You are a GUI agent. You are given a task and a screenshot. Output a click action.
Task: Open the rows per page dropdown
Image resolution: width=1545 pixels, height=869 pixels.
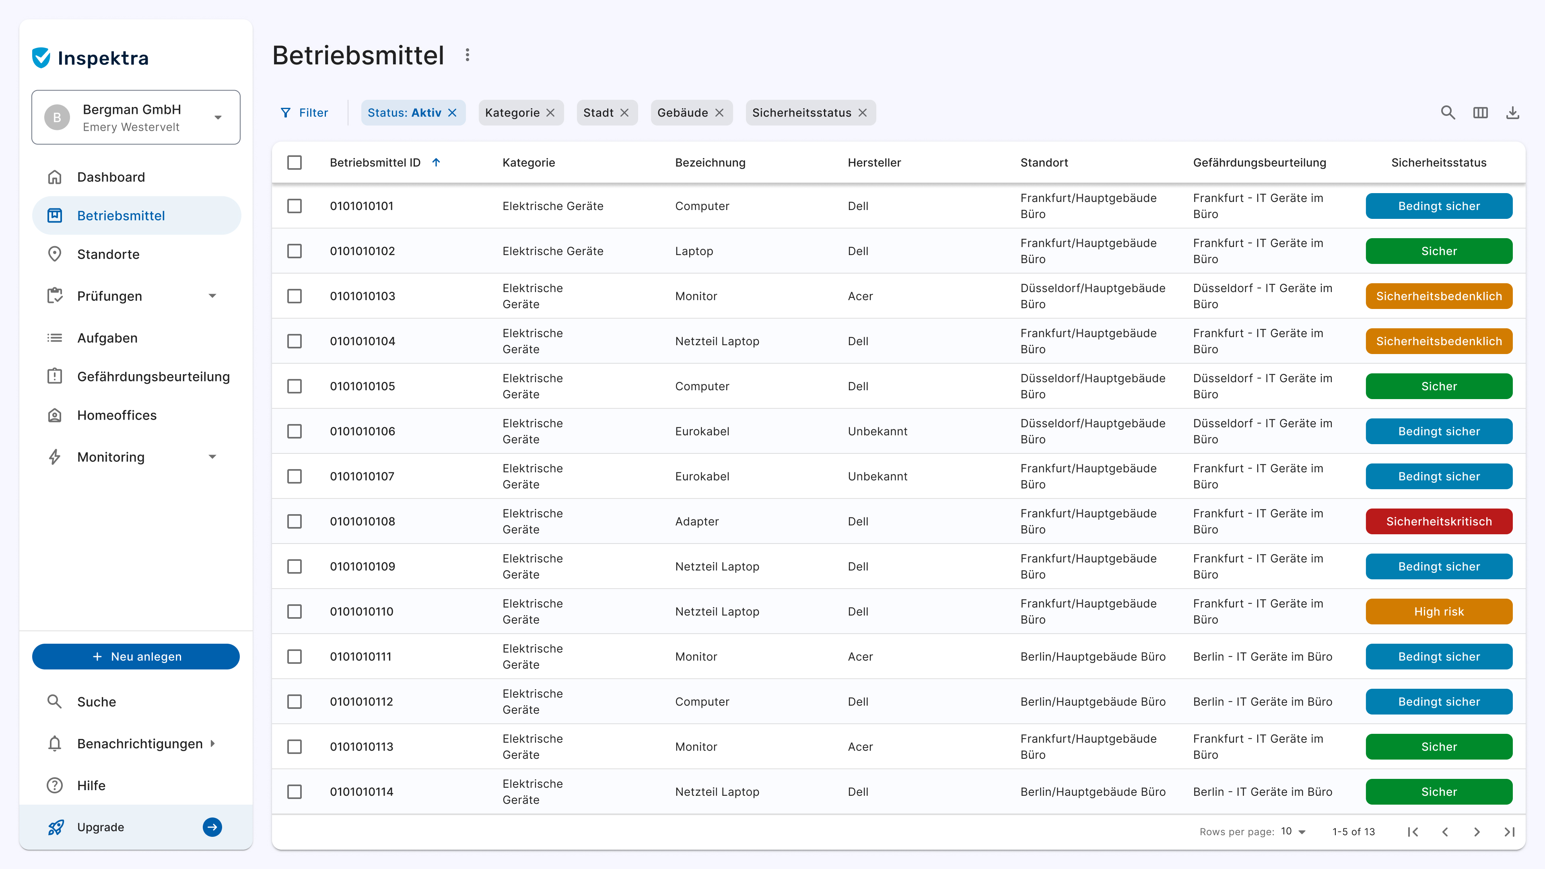tap(1294, 832)
